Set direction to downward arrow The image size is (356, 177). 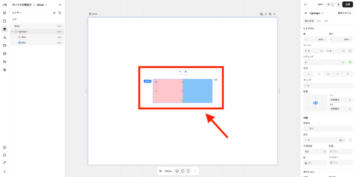click(309, 74)
